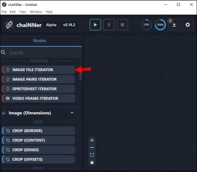Zoom in on the canvas
Viewport: 197px width, 172px height.
pos(92,141)
